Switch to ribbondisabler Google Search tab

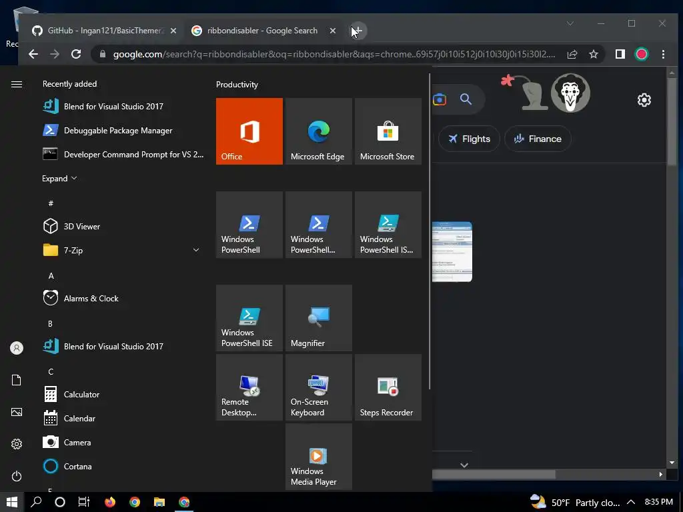click(x=262, y=31)
